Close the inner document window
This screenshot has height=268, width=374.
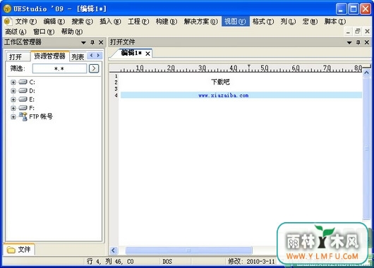point(368,32)
